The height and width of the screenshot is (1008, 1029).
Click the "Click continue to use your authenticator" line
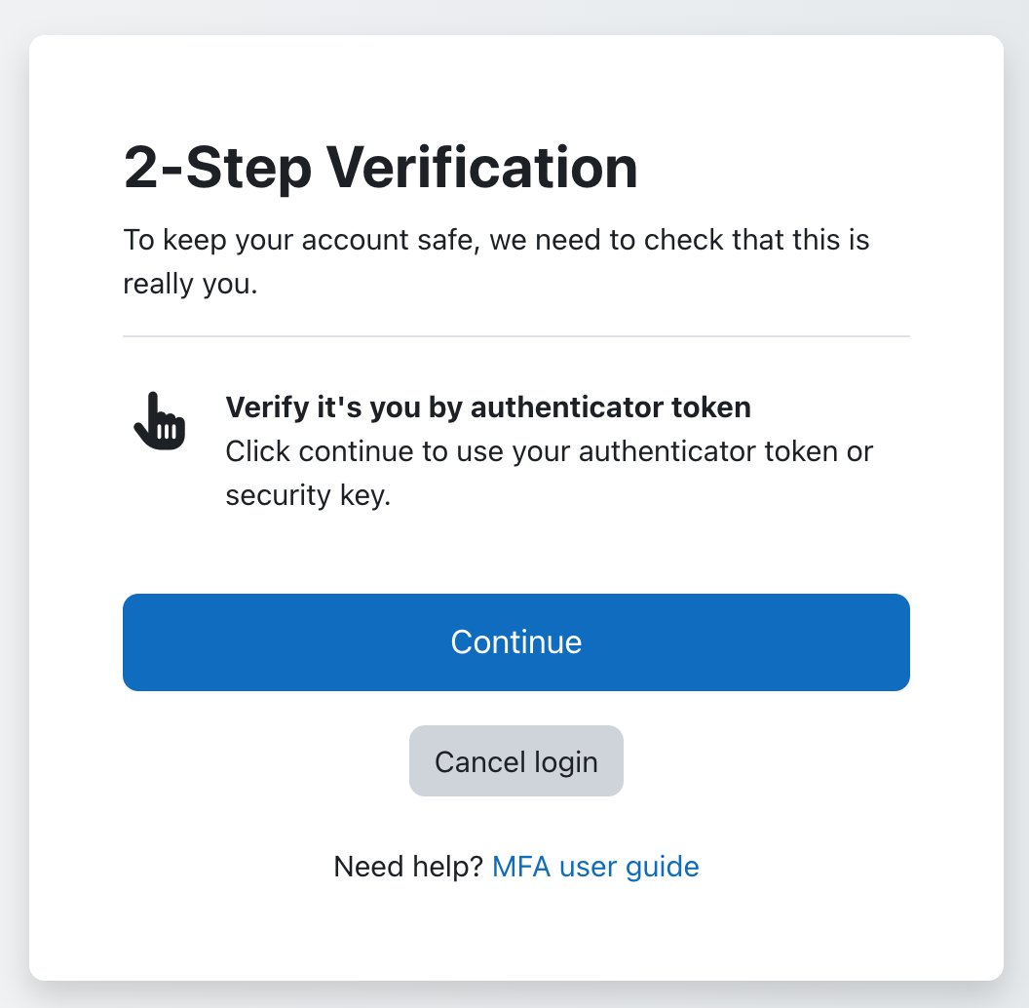pos(550,451)
